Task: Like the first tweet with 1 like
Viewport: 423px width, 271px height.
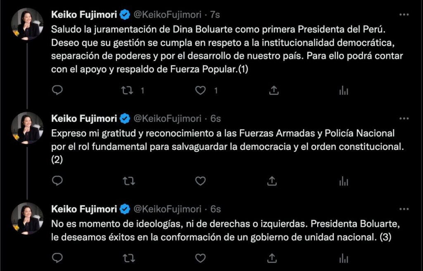Action: point(200,90)
